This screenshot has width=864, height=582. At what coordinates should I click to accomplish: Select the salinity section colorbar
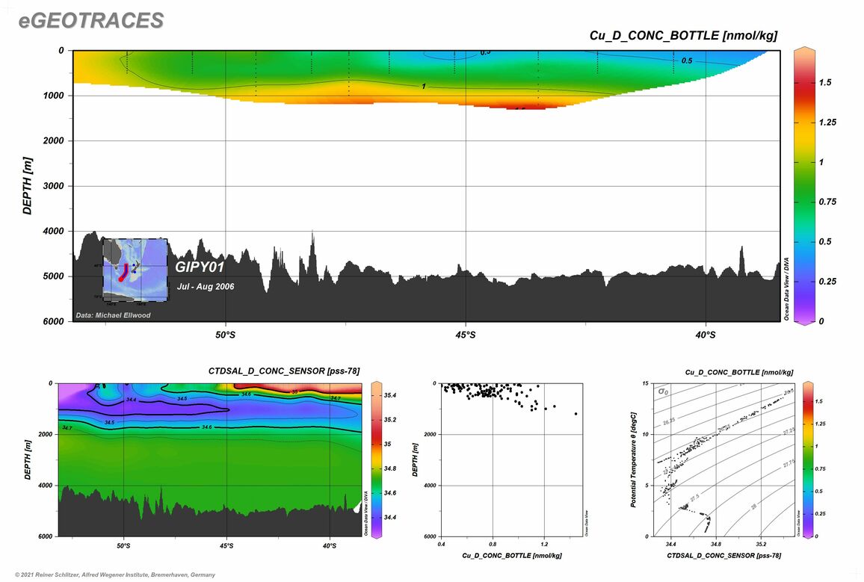[377, 459]
